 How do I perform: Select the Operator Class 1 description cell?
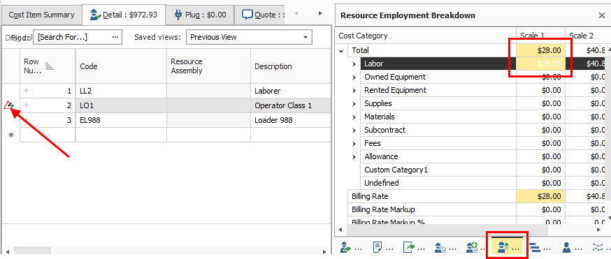pyautogui.click(x=291, y=105)
